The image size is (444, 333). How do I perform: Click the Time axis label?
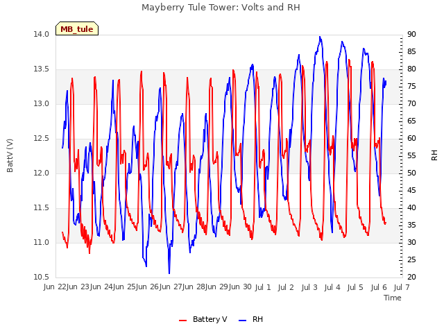coord(393,298)
